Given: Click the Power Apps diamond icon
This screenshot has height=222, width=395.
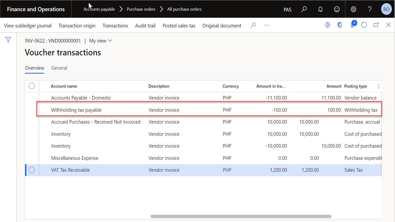Looking at the screenshot, I should pos(328,25).
